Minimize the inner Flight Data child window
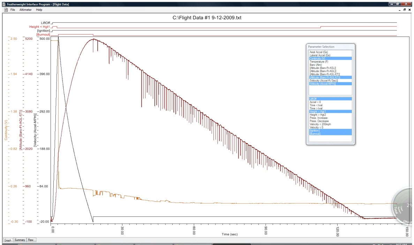414x245 pixels. pyautogui.click(x=399, y=10)
